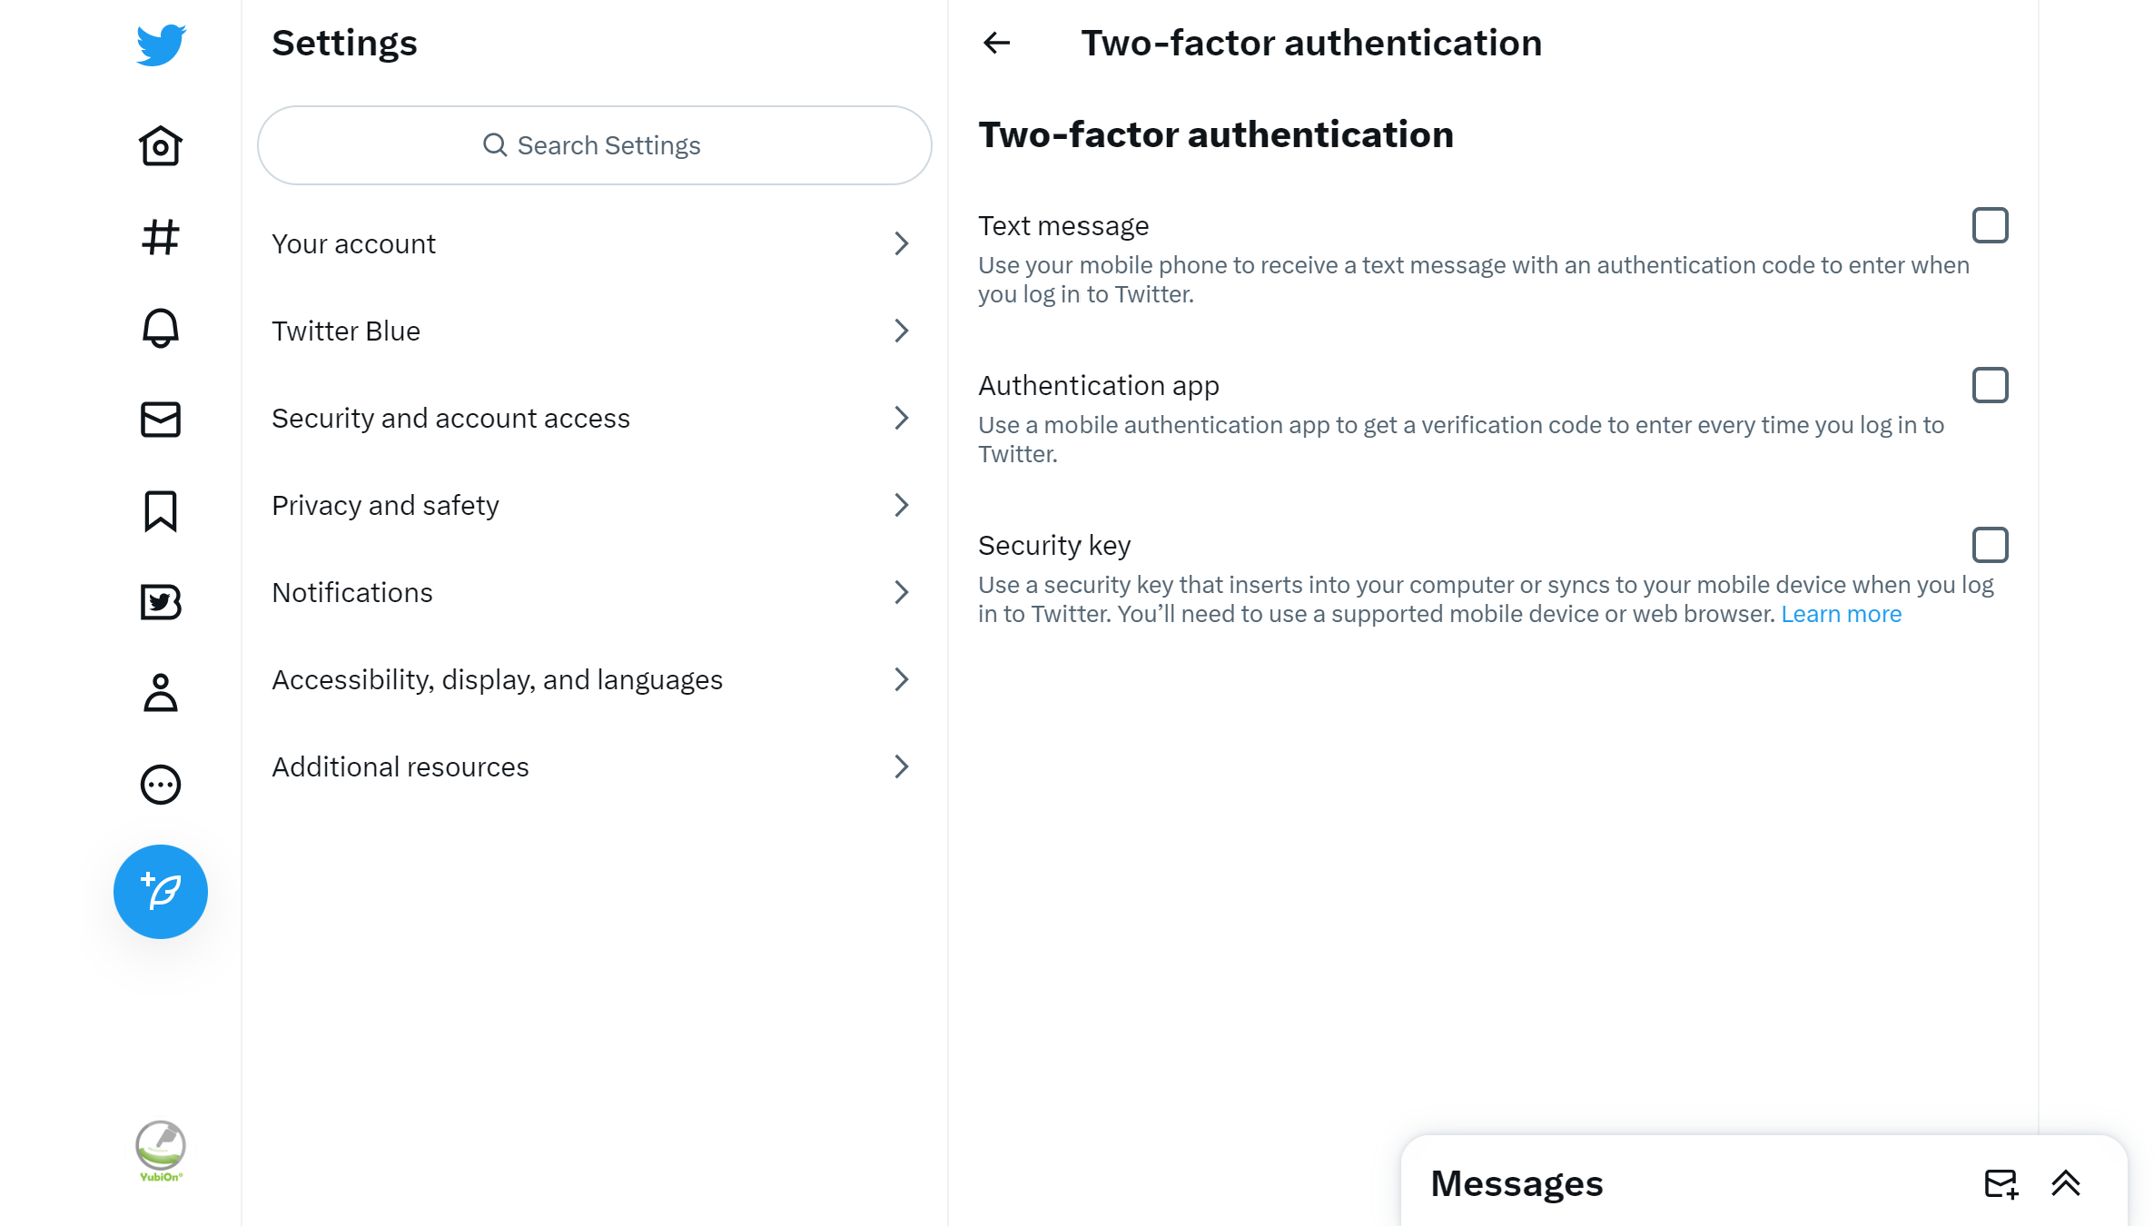Click the compose Tweet button
This screenshot has height=1226, width=2154.
tap(161, 892)
